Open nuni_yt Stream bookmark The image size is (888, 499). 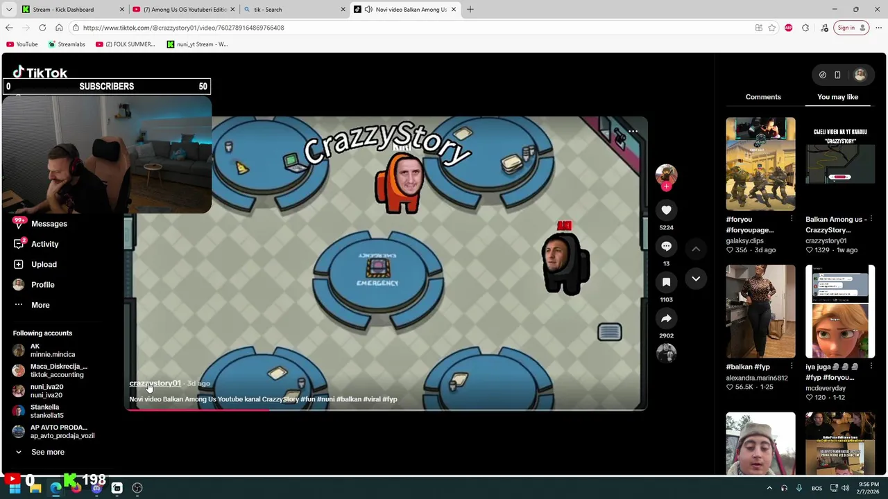click(x=197, y=44)
